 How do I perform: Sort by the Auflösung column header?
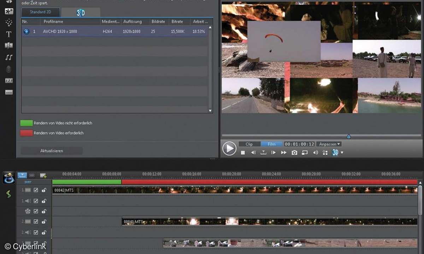coord(135,22)
